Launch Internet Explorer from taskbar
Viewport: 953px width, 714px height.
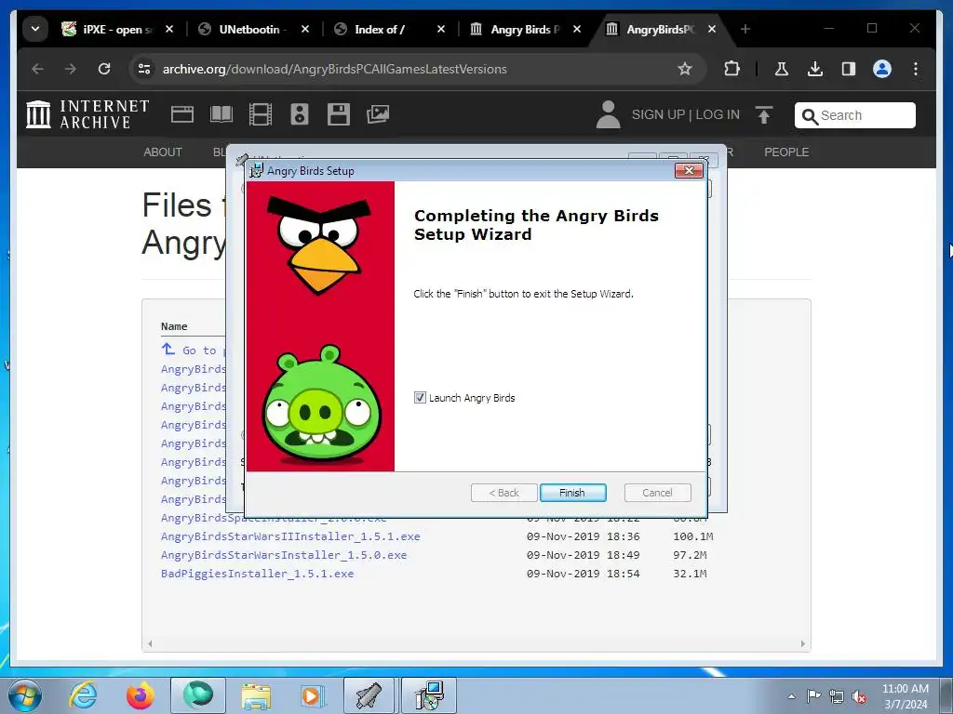click(83, 695)
